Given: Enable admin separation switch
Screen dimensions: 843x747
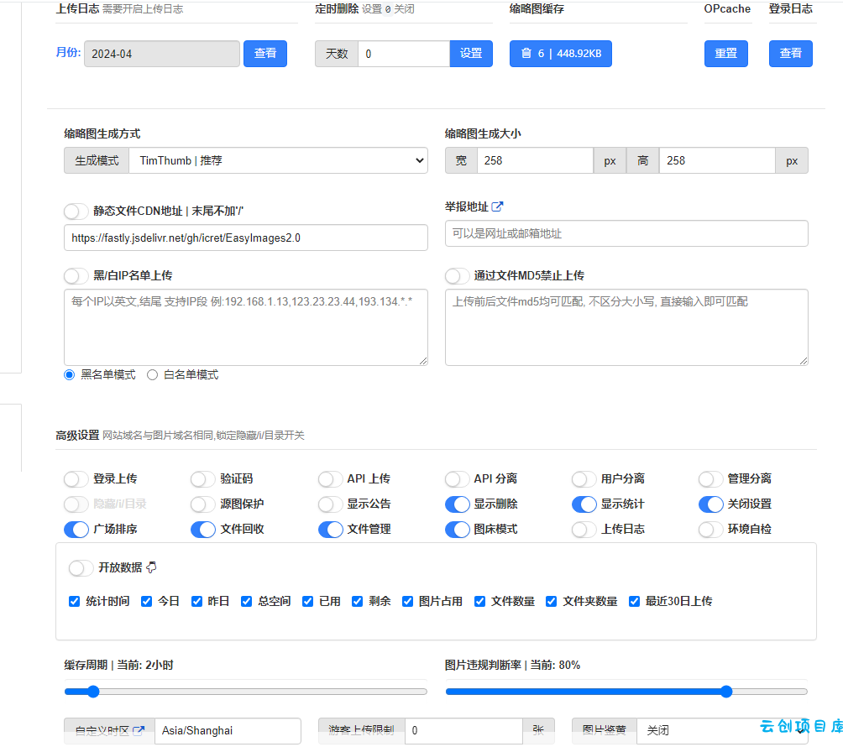Looking at the screenshot, I should click(710, 478).
